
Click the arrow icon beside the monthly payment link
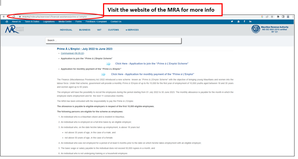coord(103,74)
